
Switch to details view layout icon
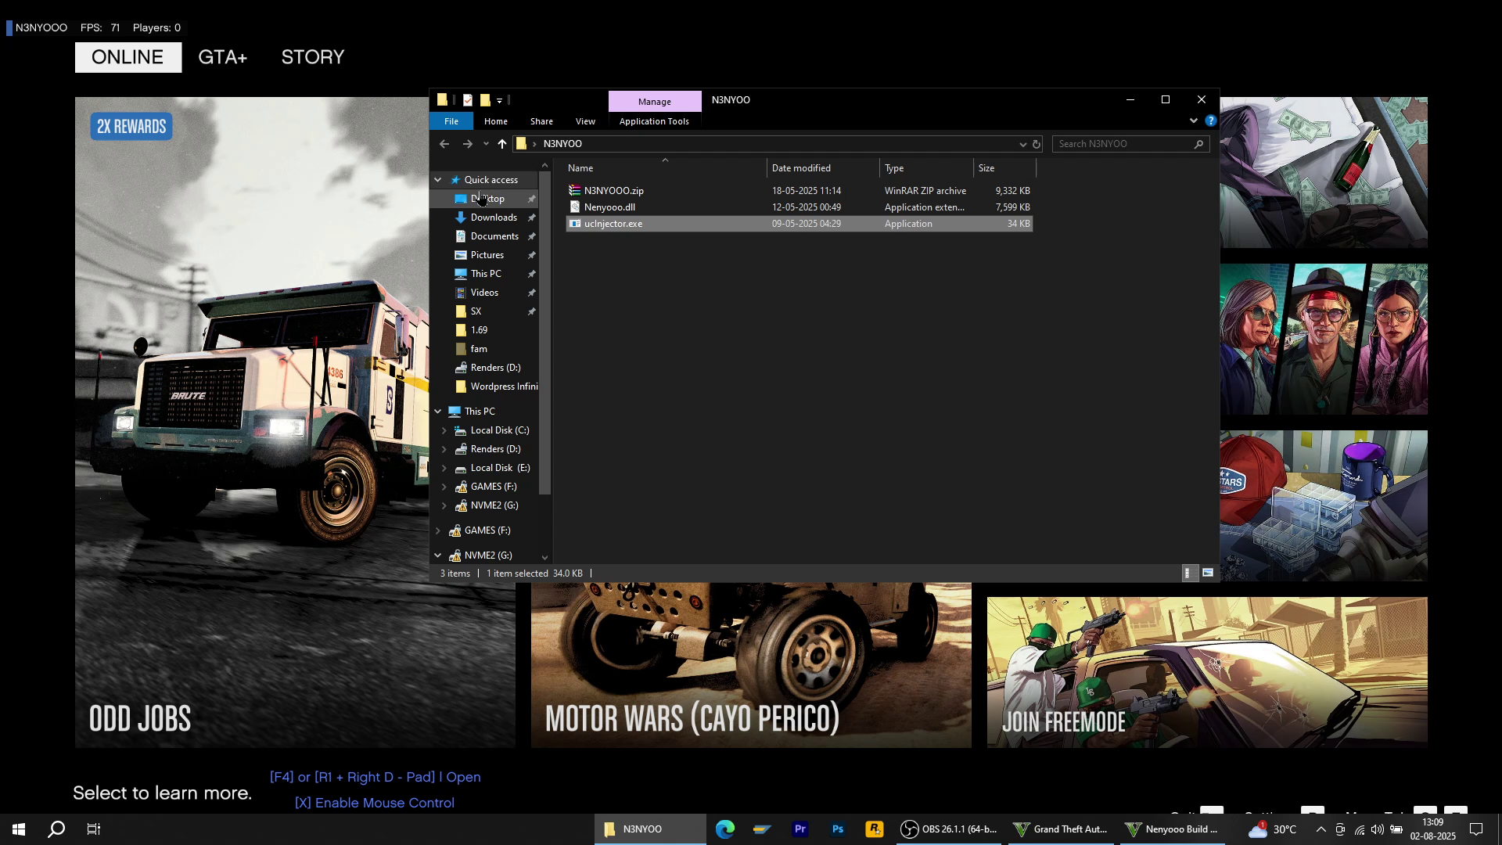1188,574
